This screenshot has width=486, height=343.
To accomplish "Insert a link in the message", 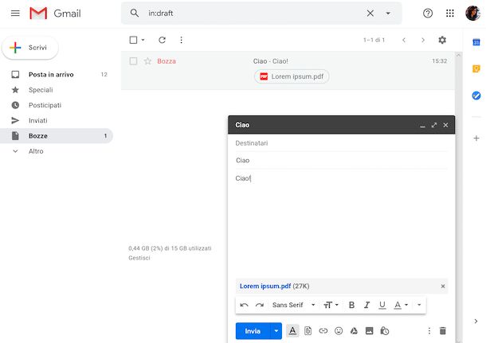I will [323, 330].
